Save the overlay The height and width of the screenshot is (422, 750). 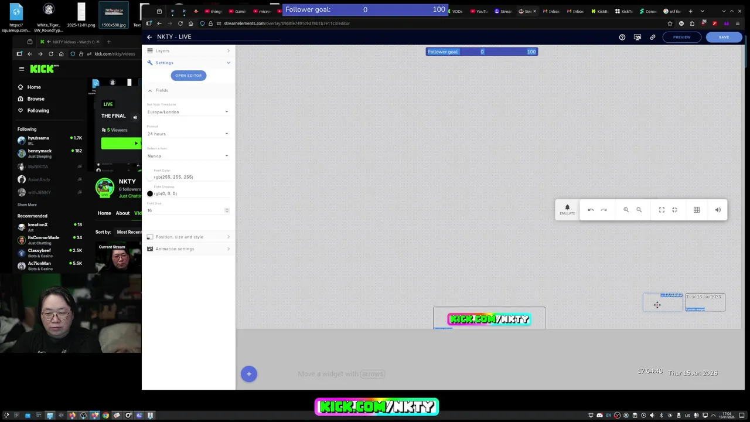pyautogui.click(x=724, y=37)
